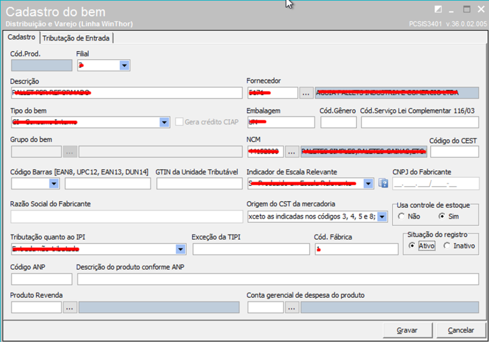Click the Indicador de Escala Relevante help icon
Screen dimensions: 489x342
(383, 183)
